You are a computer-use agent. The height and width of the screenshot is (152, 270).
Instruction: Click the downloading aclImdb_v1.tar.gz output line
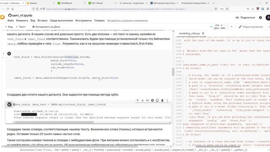36,111
